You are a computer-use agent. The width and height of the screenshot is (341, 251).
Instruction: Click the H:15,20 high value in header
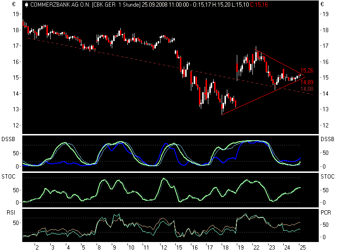coord(221,5)
